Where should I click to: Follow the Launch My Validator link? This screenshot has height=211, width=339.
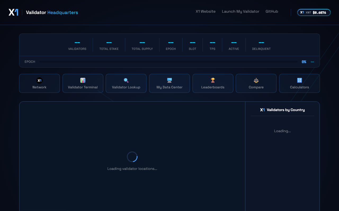click(240, 12)
